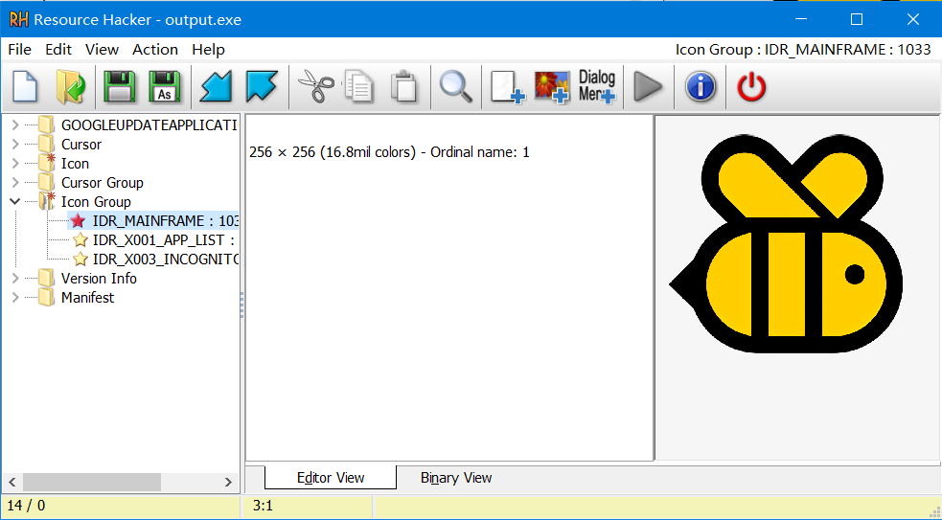Click the Save As toolbar icon
942x520 pixels.
pyautogui.click(x=164, y=87)
